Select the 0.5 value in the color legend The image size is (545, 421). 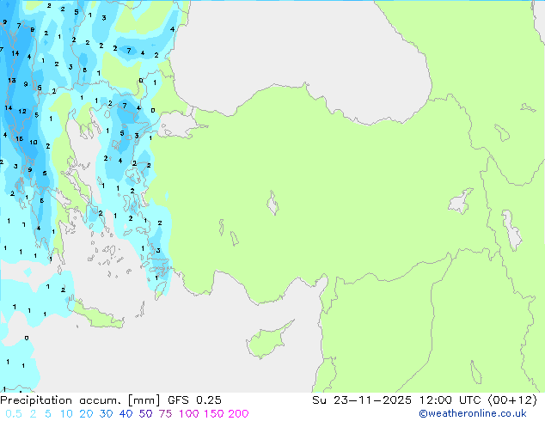14,414
